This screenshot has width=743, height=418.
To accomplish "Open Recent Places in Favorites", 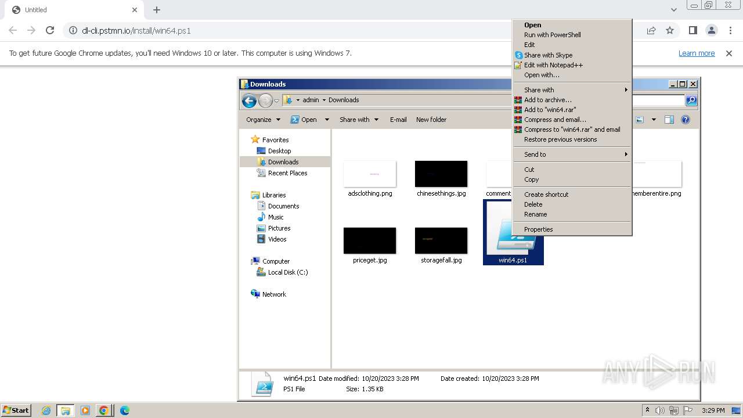I will coord(287,173).
